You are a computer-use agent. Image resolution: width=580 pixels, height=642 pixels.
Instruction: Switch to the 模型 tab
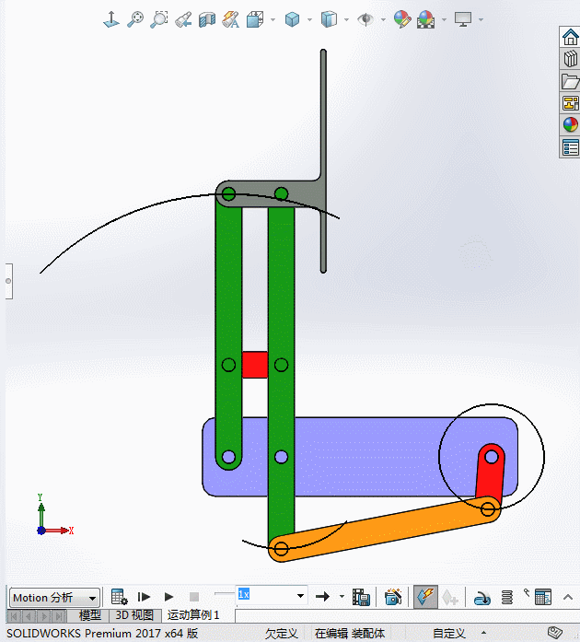point(89,615)
